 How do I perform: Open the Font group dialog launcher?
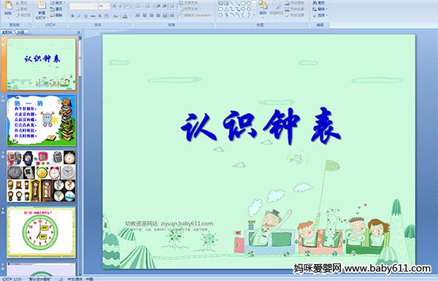pos(131,25)
